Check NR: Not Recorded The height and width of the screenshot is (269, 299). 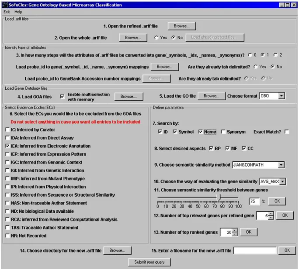coord(7,236)
